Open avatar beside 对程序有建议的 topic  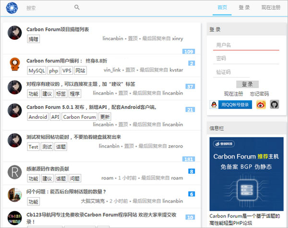tap(15, 87)
